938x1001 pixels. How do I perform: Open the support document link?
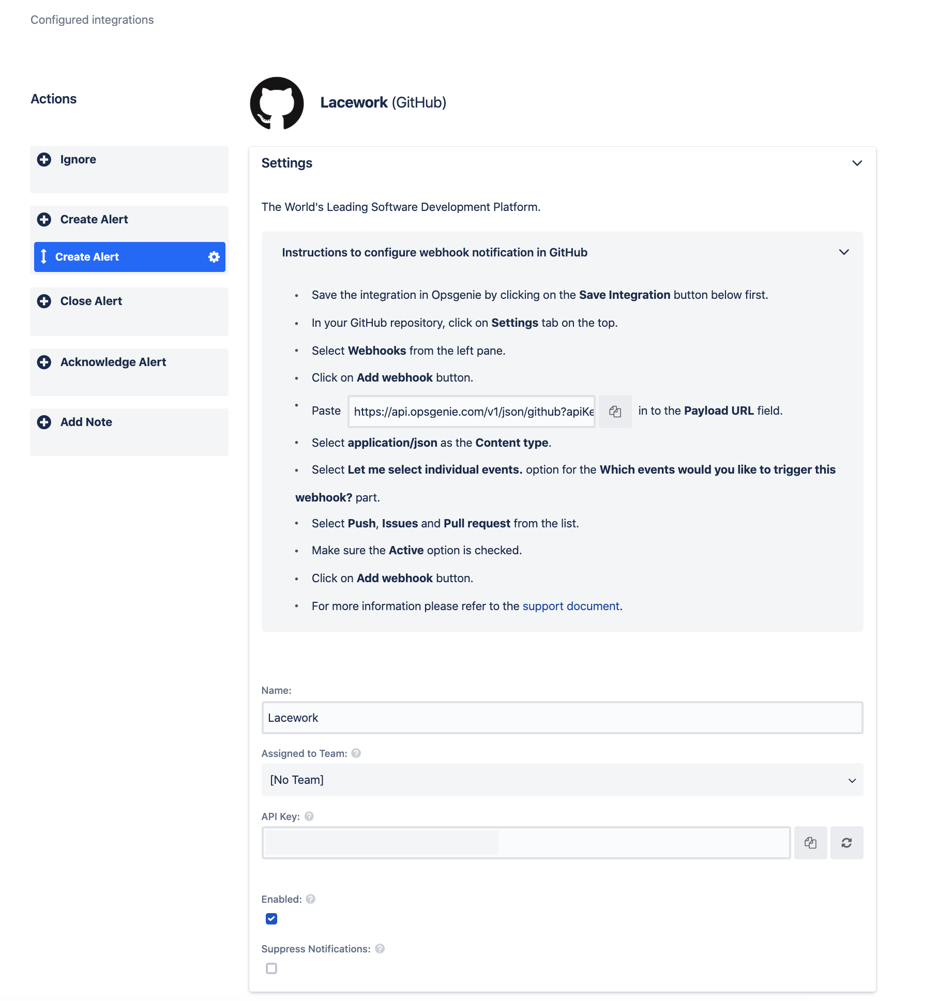click(571, 605)
